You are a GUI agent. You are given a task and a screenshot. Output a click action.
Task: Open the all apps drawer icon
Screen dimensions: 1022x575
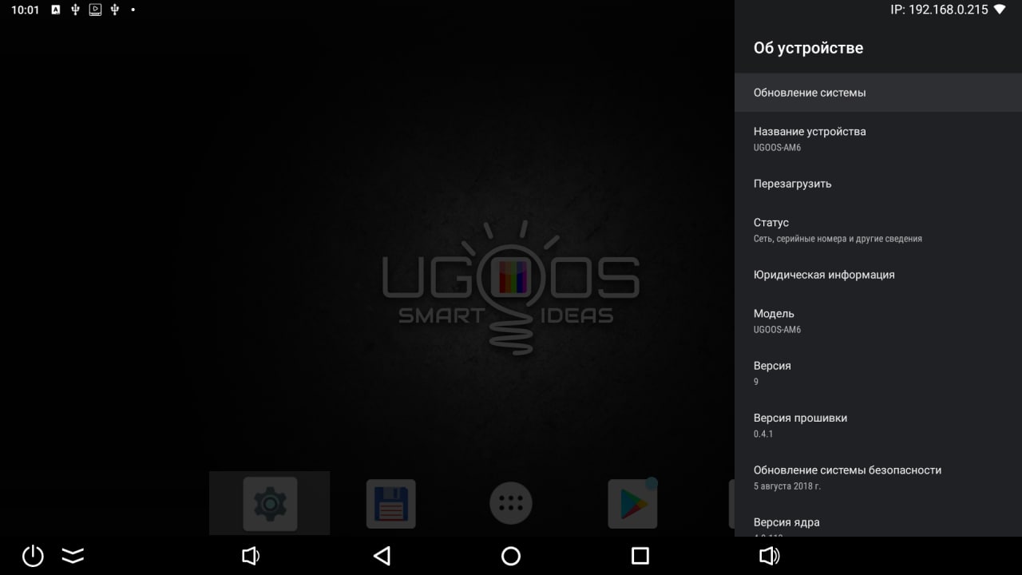click(511, 504)
